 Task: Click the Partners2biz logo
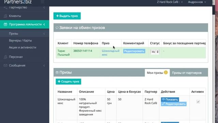(18, 2)
